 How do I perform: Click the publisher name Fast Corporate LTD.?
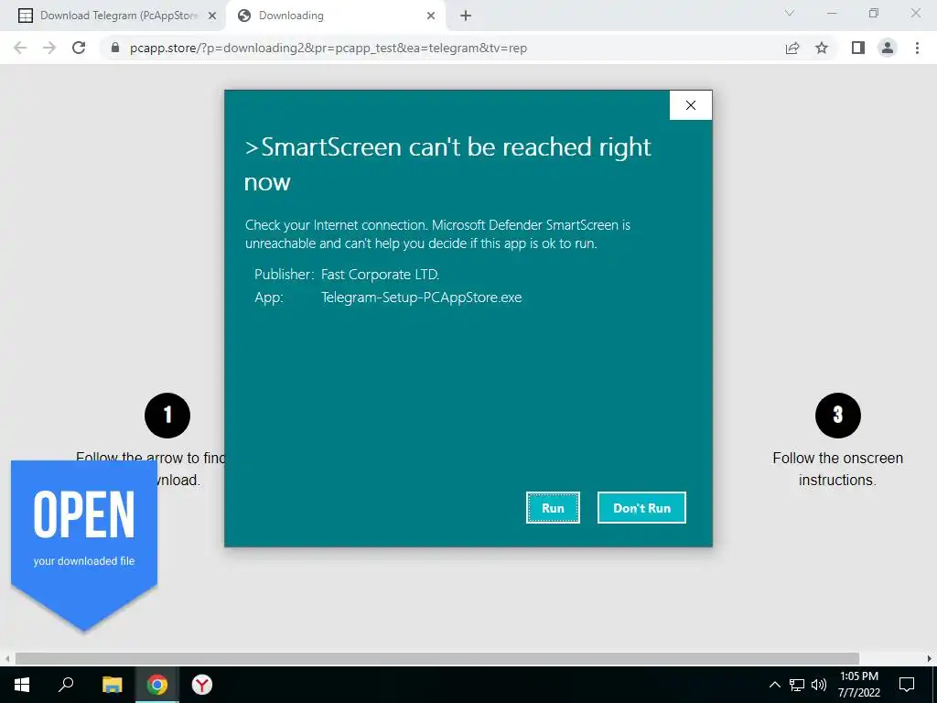click(x=380, y=275)
